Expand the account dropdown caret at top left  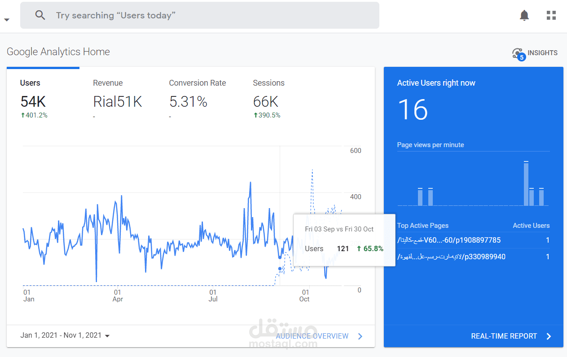click(x=6, y=20)
